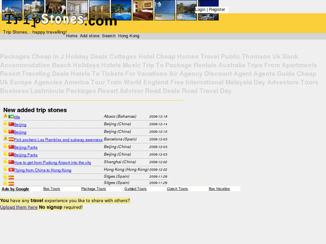Open the Home menu item

tap(72, 36)
